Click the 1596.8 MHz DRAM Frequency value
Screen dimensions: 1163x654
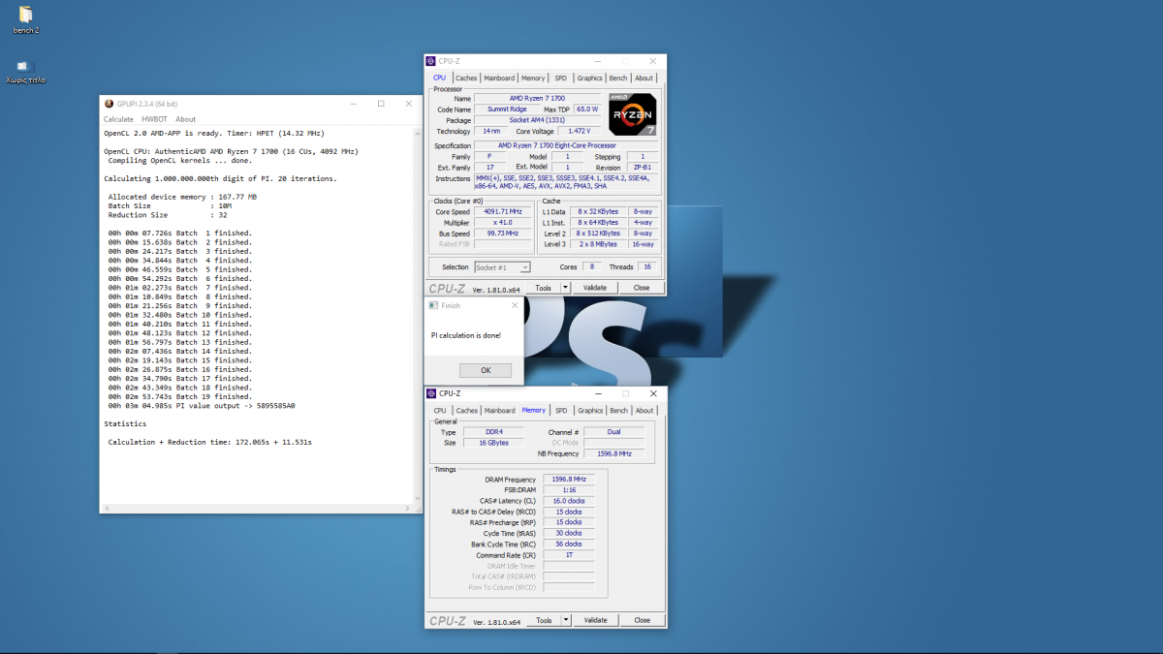[569, 479]
